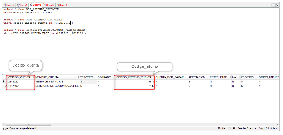Open the Query1 tab
Image resolution: width=283 pixels, height=135 pixels.
[22, 5]
